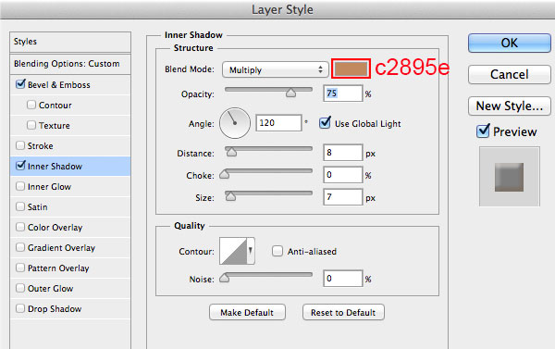Select the Contour sub-item label
This screenshot has height=349, width=555.
(x=55, y=106)
